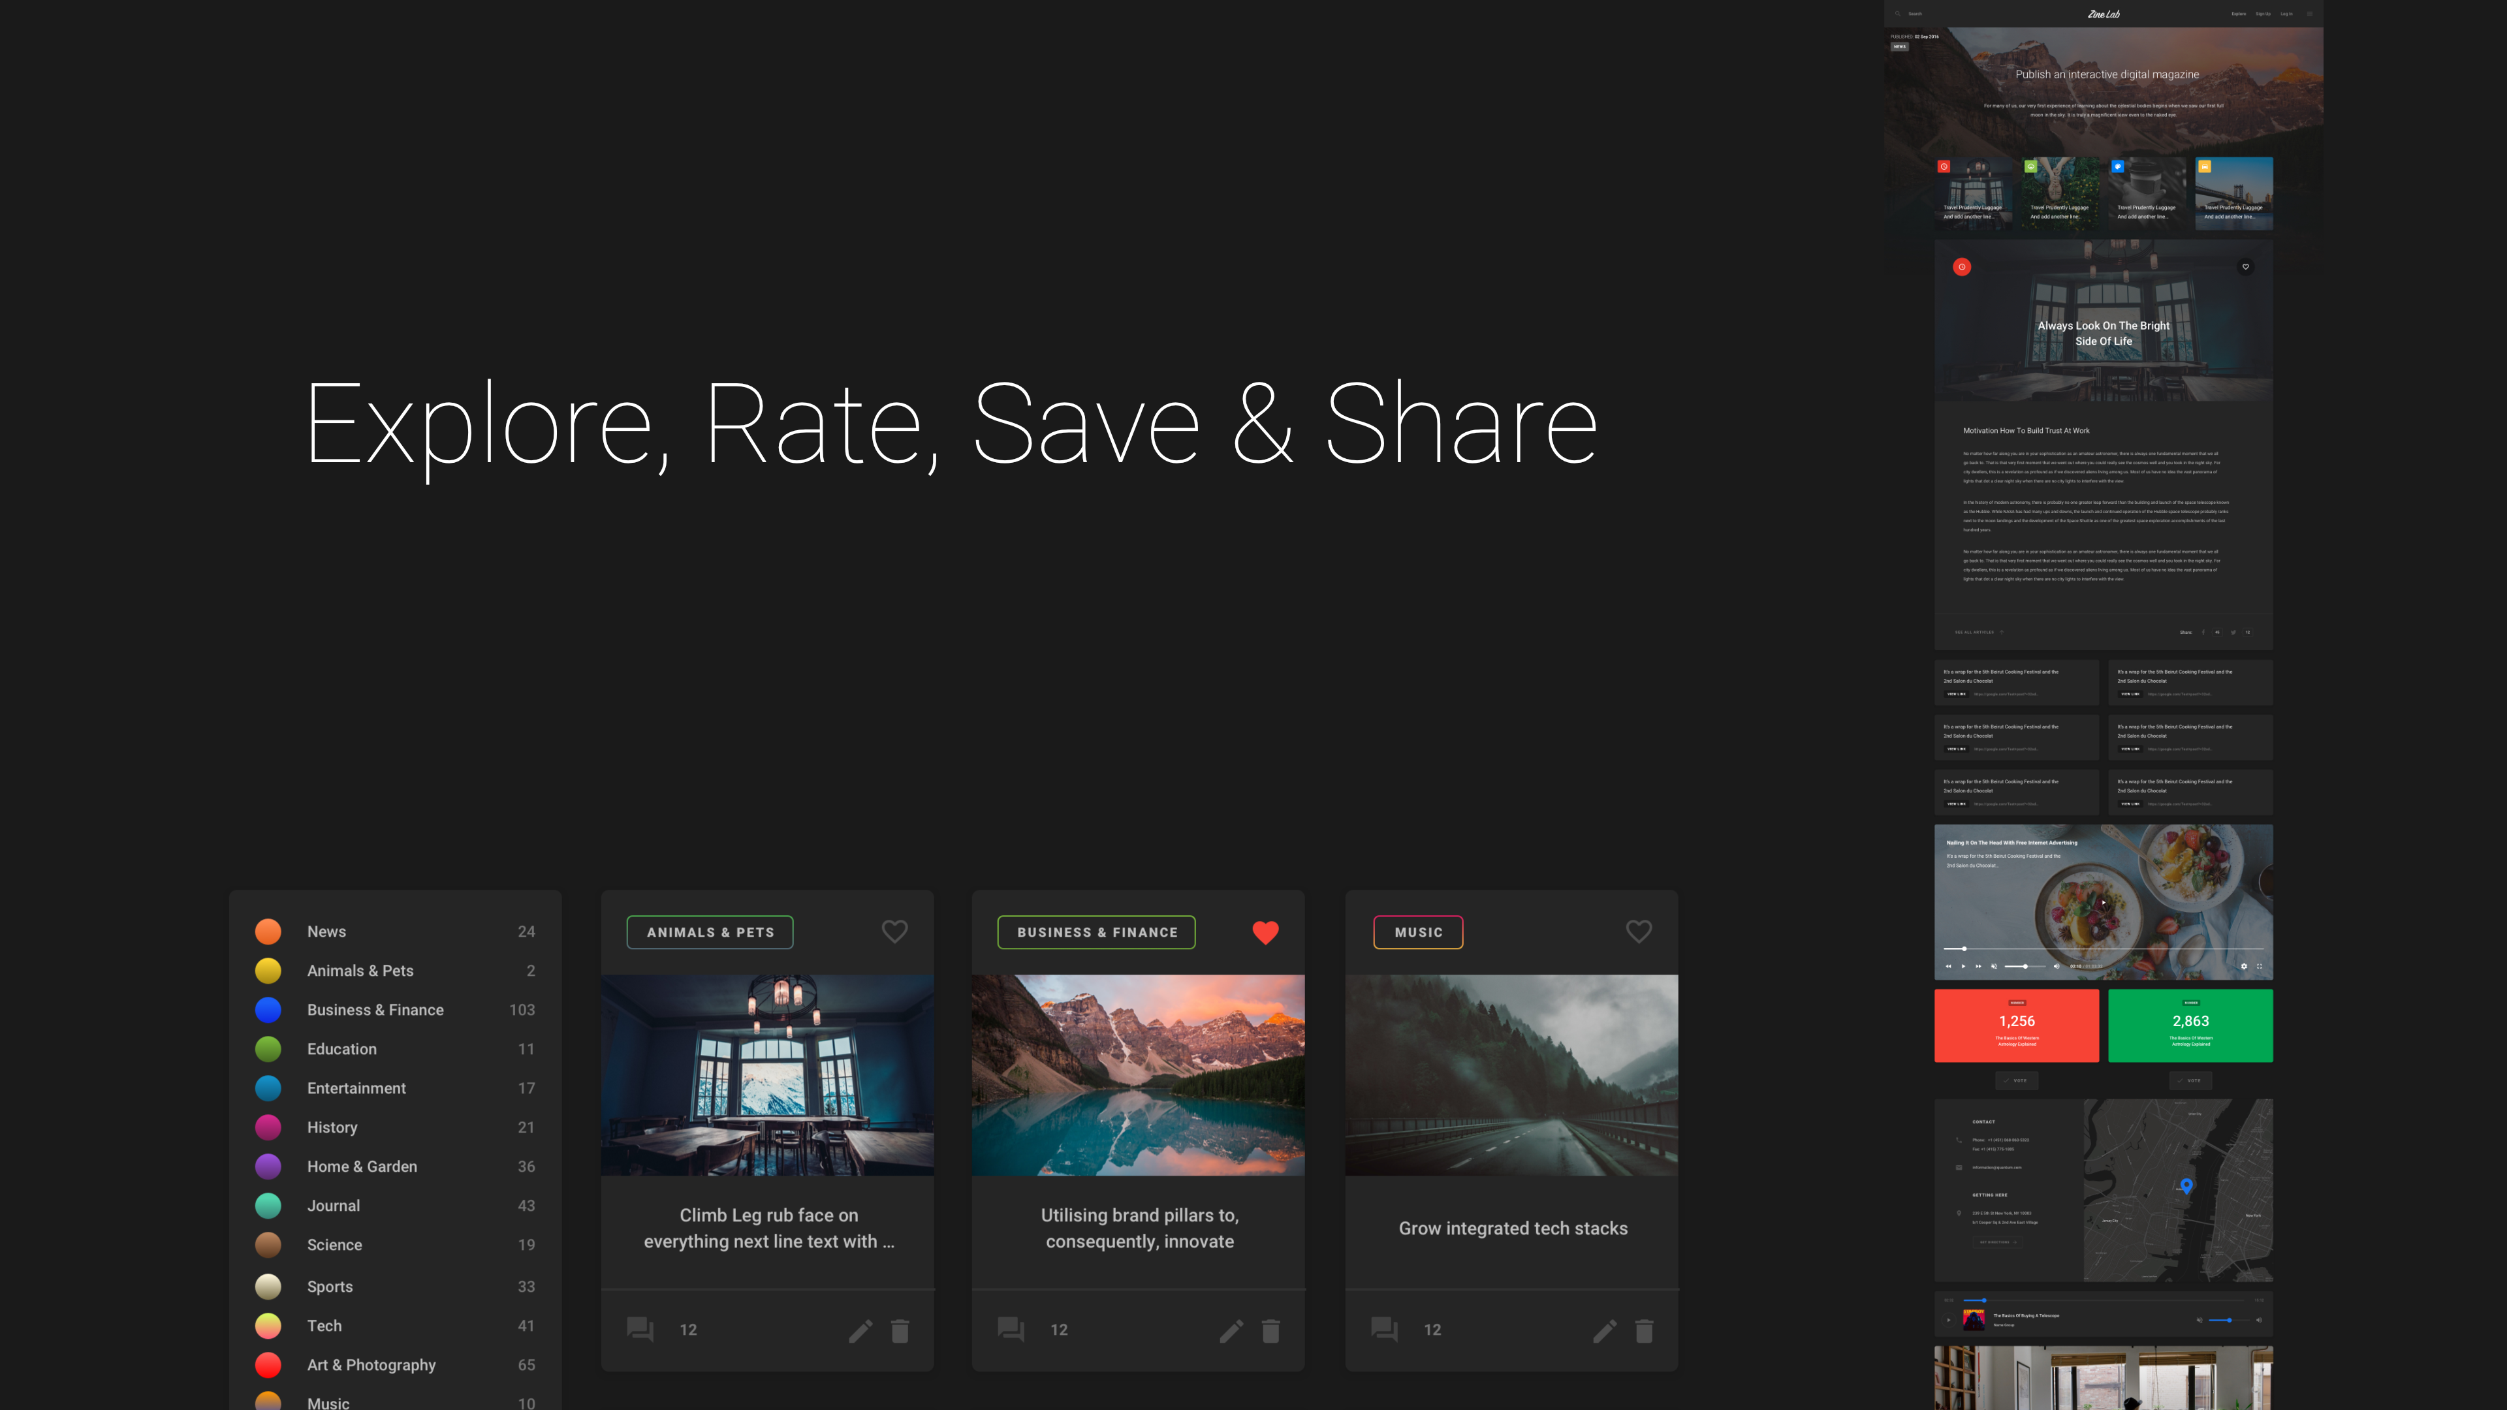Skip forward in the video player

tap(1979, 966)
